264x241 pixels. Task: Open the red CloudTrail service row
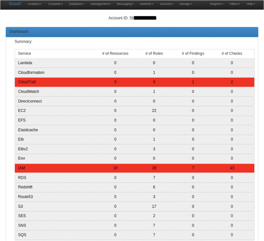(x=135, y=82)
